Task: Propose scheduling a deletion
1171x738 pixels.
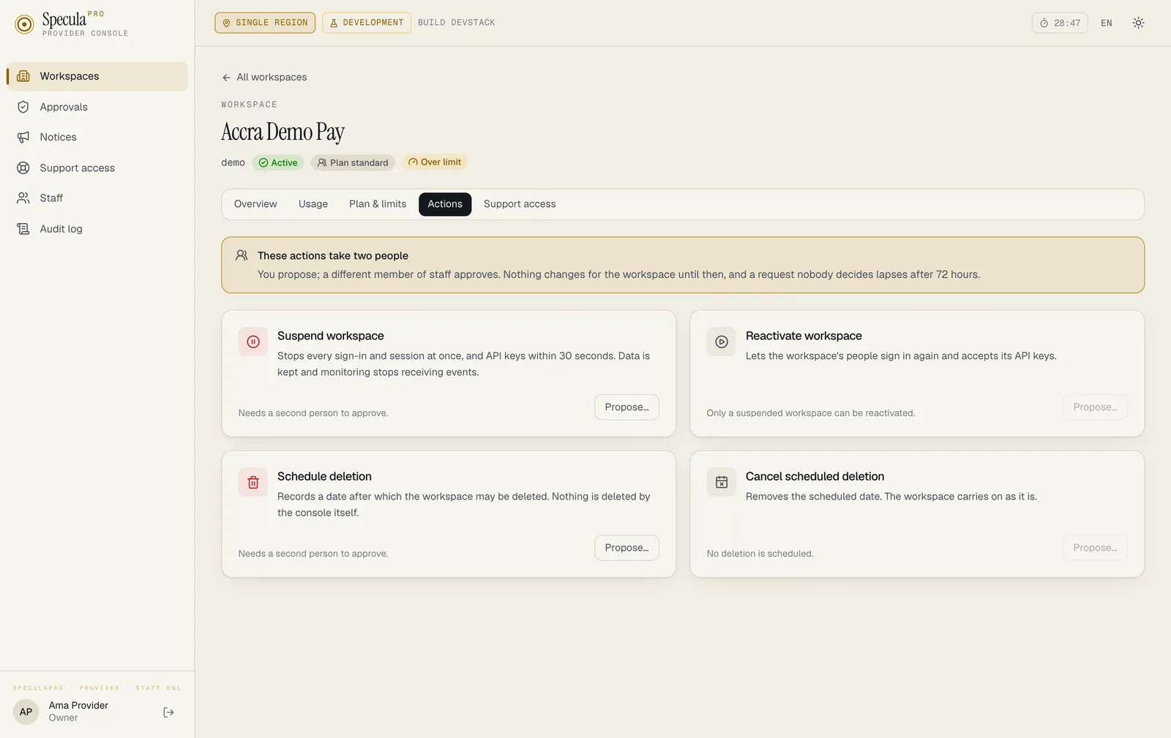Action: (x=626, y=548)
